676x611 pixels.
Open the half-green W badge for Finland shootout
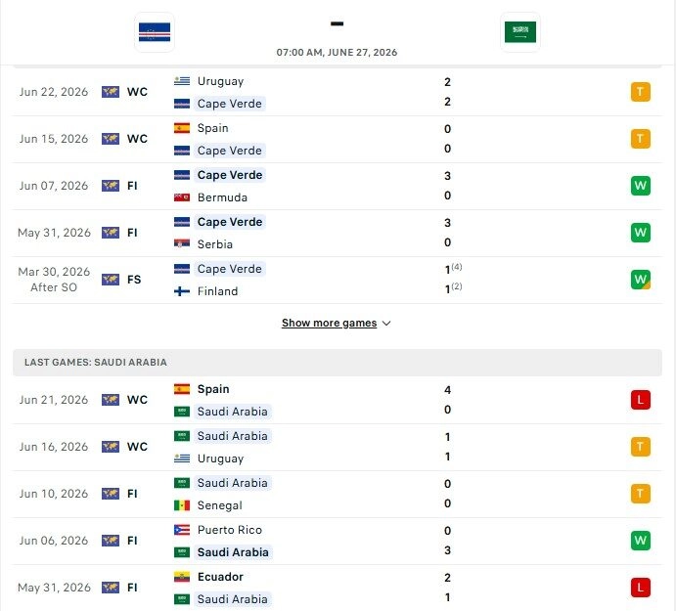coord(640,280)
